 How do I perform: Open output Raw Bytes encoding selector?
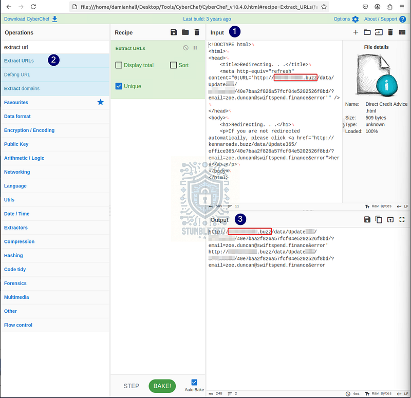coord(378,393)
